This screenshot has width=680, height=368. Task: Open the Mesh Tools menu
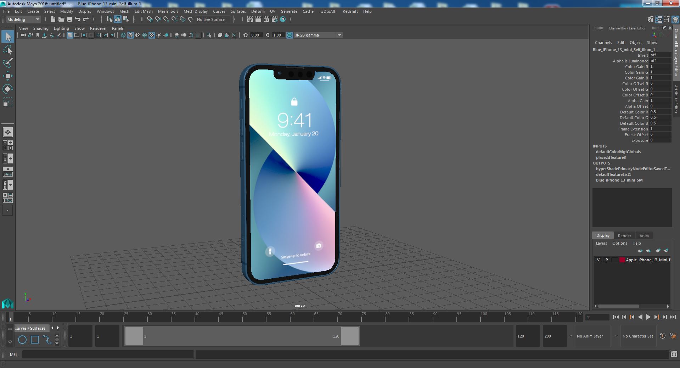click(168, 11)
